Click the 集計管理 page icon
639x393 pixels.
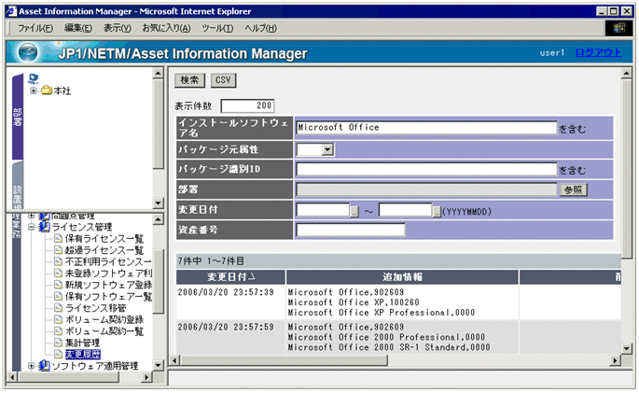(57, 343)
